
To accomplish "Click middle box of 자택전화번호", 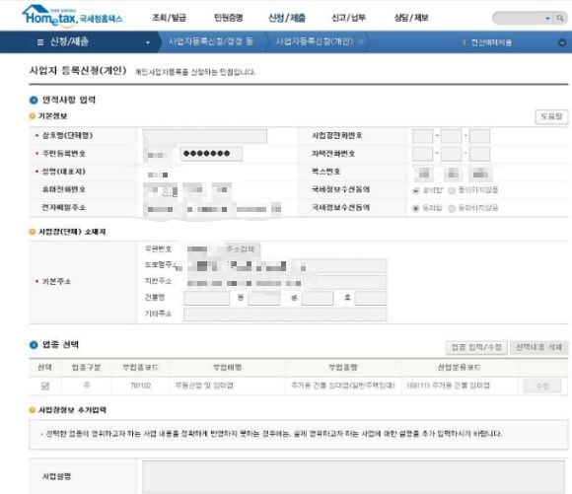I will [452, 154].
